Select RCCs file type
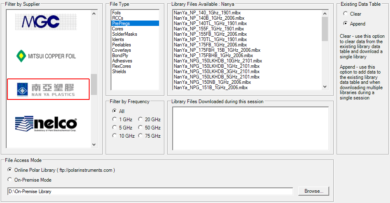Screen dimensions: 390x203 tap(135, 18)
